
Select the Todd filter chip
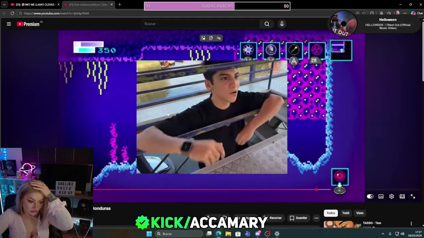345,213
